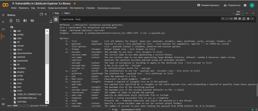Open the cell editor settings gear

pyautogui.click(x=240, y=19)
